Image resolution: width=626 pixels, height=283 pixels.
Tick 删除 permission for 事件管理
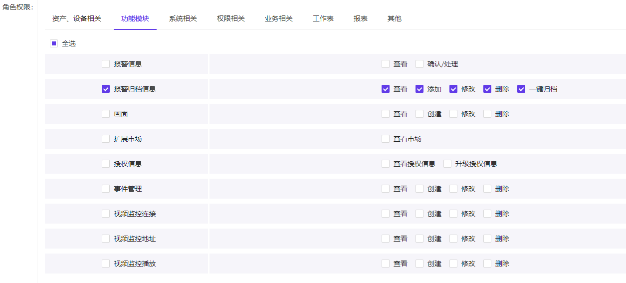(487, 189)
